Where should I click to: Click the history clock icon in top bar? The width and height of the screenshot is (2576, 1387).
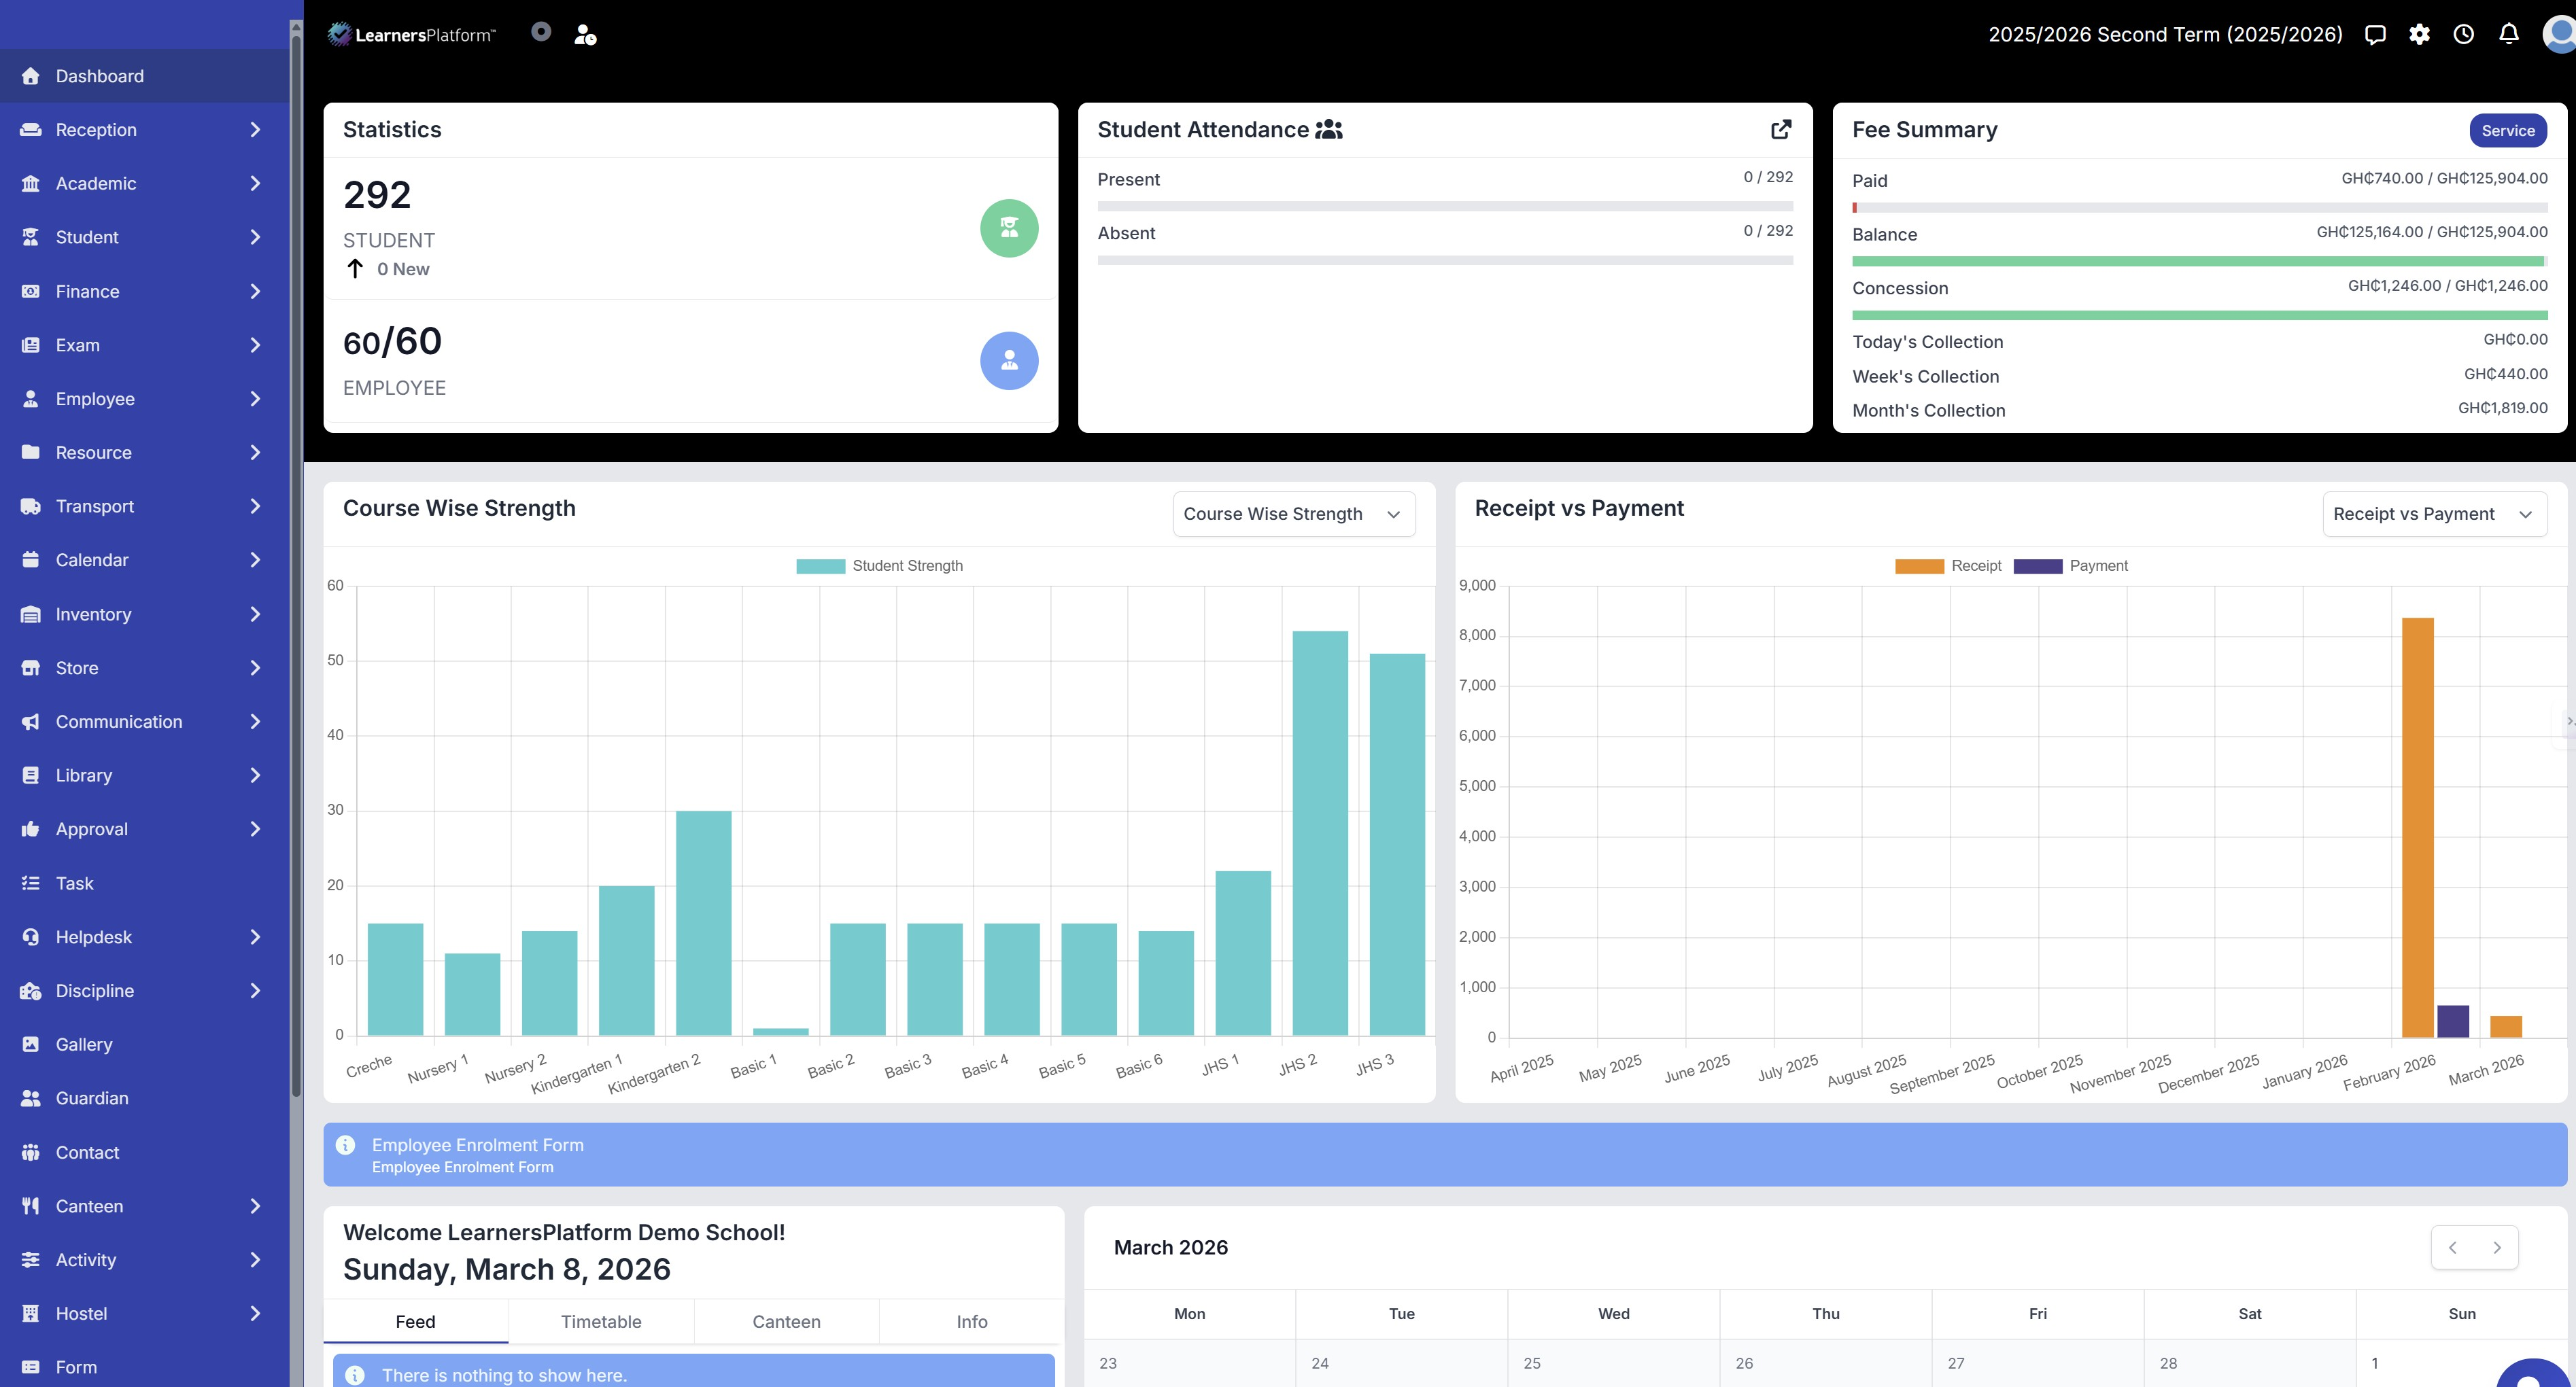coord(2463,34)
